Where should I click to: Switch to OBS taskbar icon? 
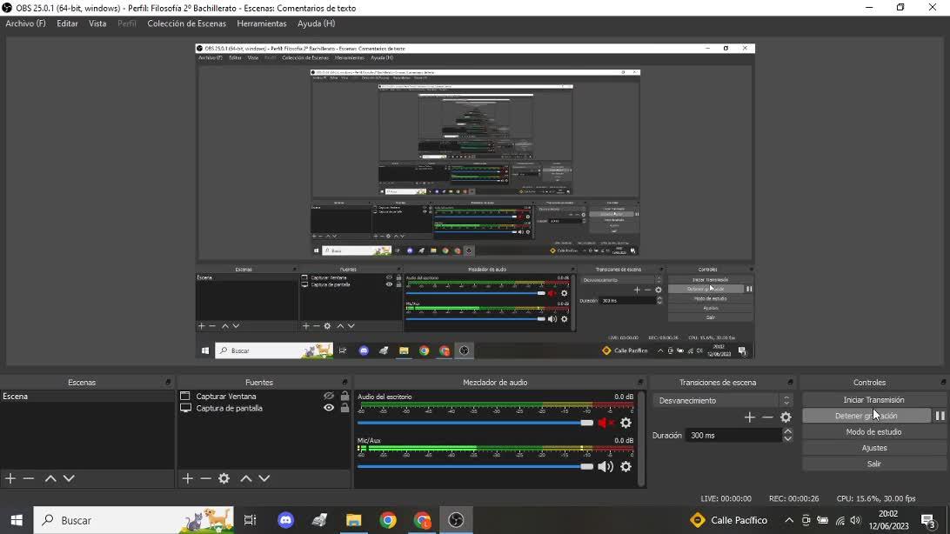pos(456,520)
